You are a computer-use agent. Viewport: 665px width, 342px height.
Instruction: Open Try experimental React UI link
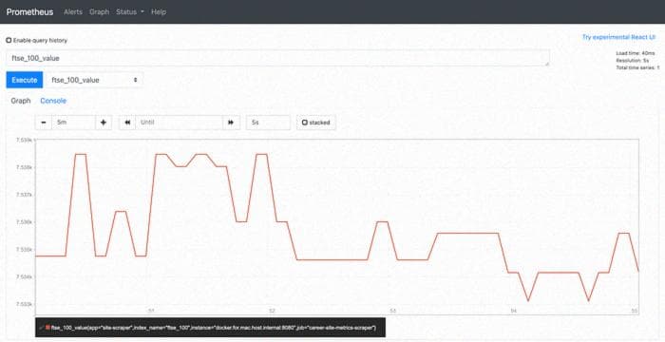618,37
